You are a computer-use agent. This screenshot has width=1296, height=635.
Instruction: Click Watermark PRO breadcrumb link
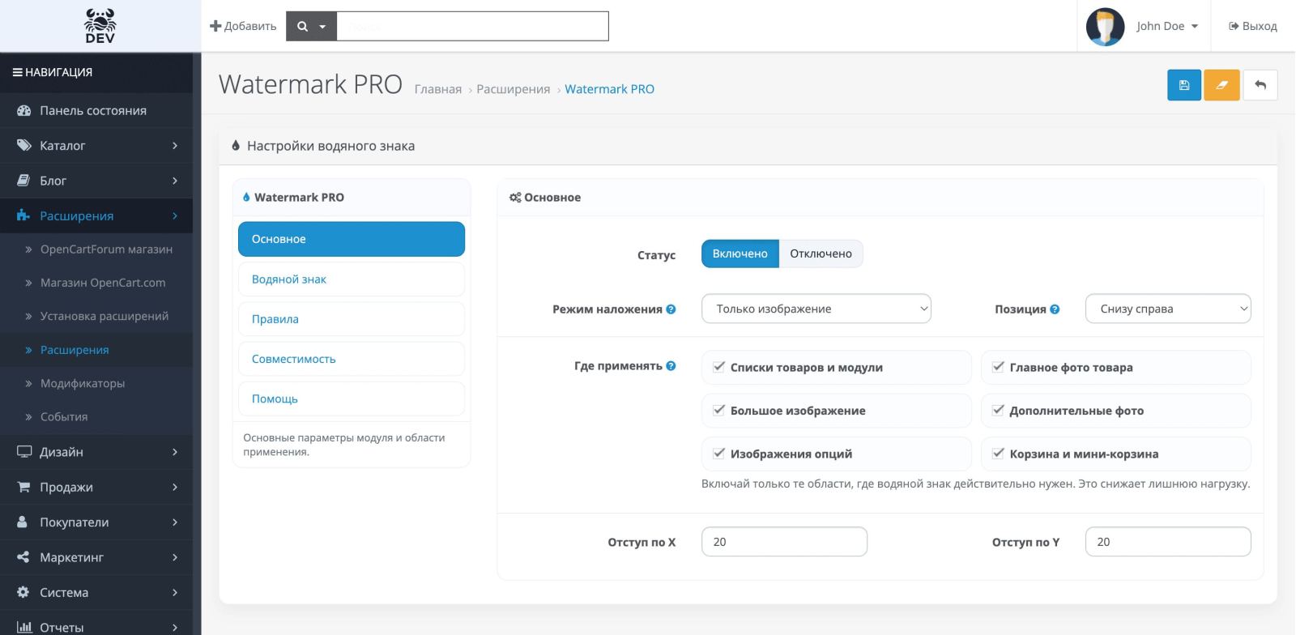pyautogui.click(x=609, y=89)
